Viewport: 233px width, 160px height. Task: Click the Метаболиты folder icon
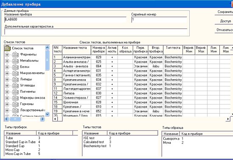(15, 60)
